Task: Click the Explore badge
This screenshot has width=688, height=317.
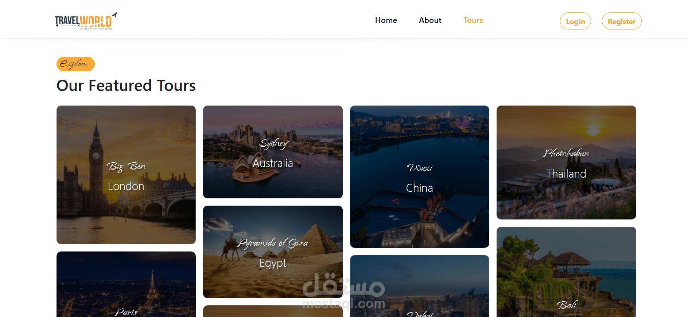Action: pyautogui.click(x=75, y=64)
